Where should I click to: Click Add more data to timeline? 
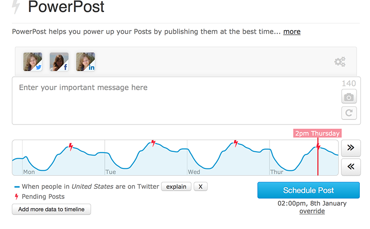point(51,209)
